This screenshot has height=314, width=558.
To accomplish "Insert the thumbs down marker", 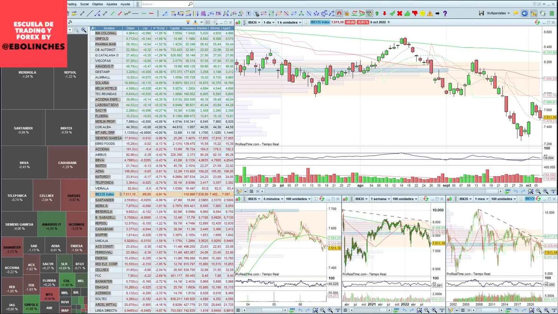I will tap(414, 14).
